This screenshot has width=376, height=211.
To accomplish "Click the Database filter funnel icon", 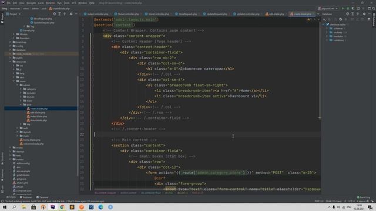I will pyautogui.click(x=369, y=19).
